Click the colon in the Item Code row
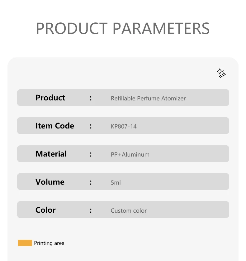The height and width of the screenshot is (261, 246). [x=91, y=126]
